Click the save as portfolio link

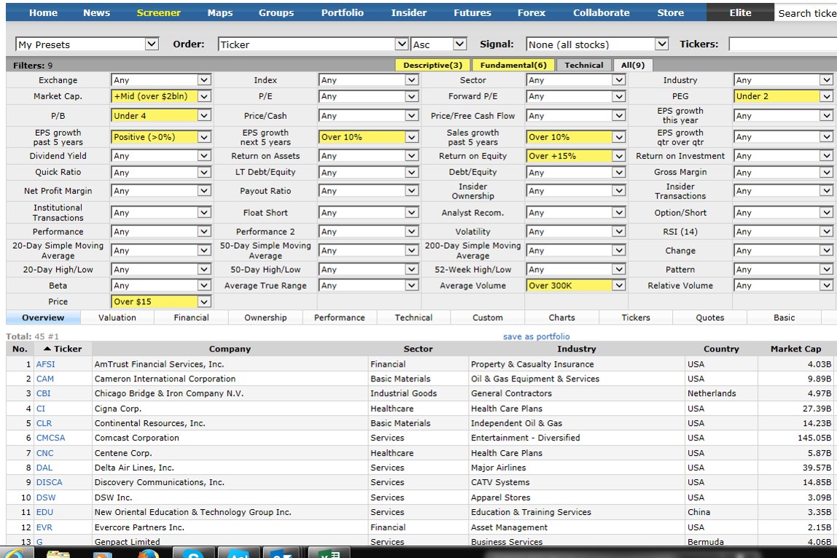coord(538,336)
